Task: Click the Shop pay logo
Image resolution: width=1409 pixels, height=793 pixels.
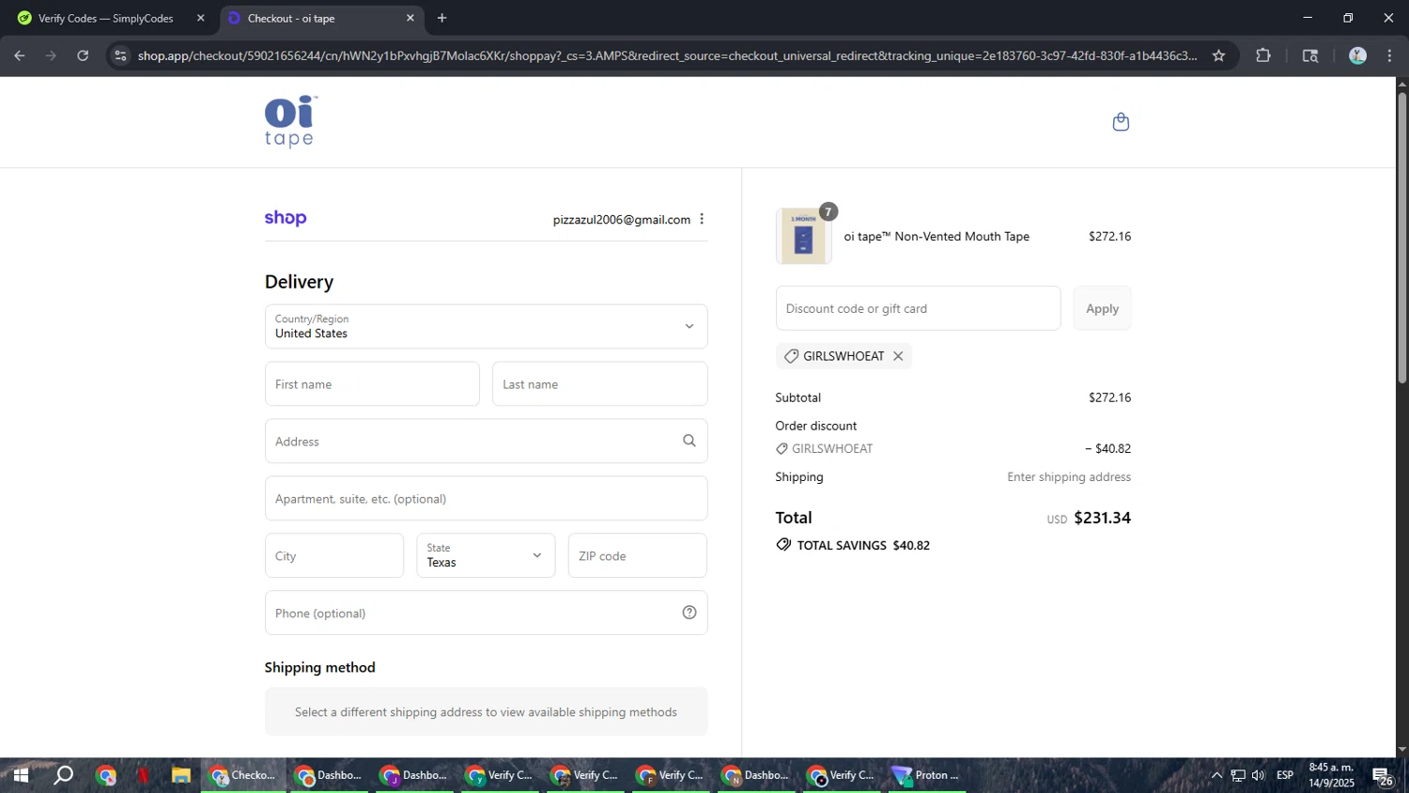Action: (x=286, y=218)
